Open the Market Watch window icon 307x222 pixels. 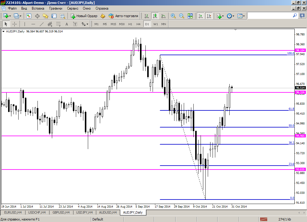click(x=29, y=16)
